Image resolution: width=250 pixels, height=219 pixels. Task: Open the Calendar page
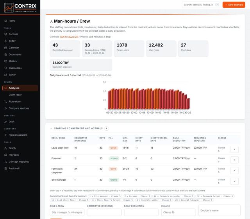[x=14, y=48]
